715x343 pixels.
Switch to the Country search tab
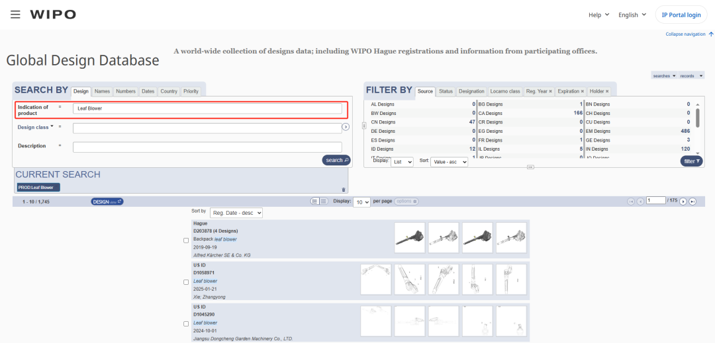pos(169,91)
